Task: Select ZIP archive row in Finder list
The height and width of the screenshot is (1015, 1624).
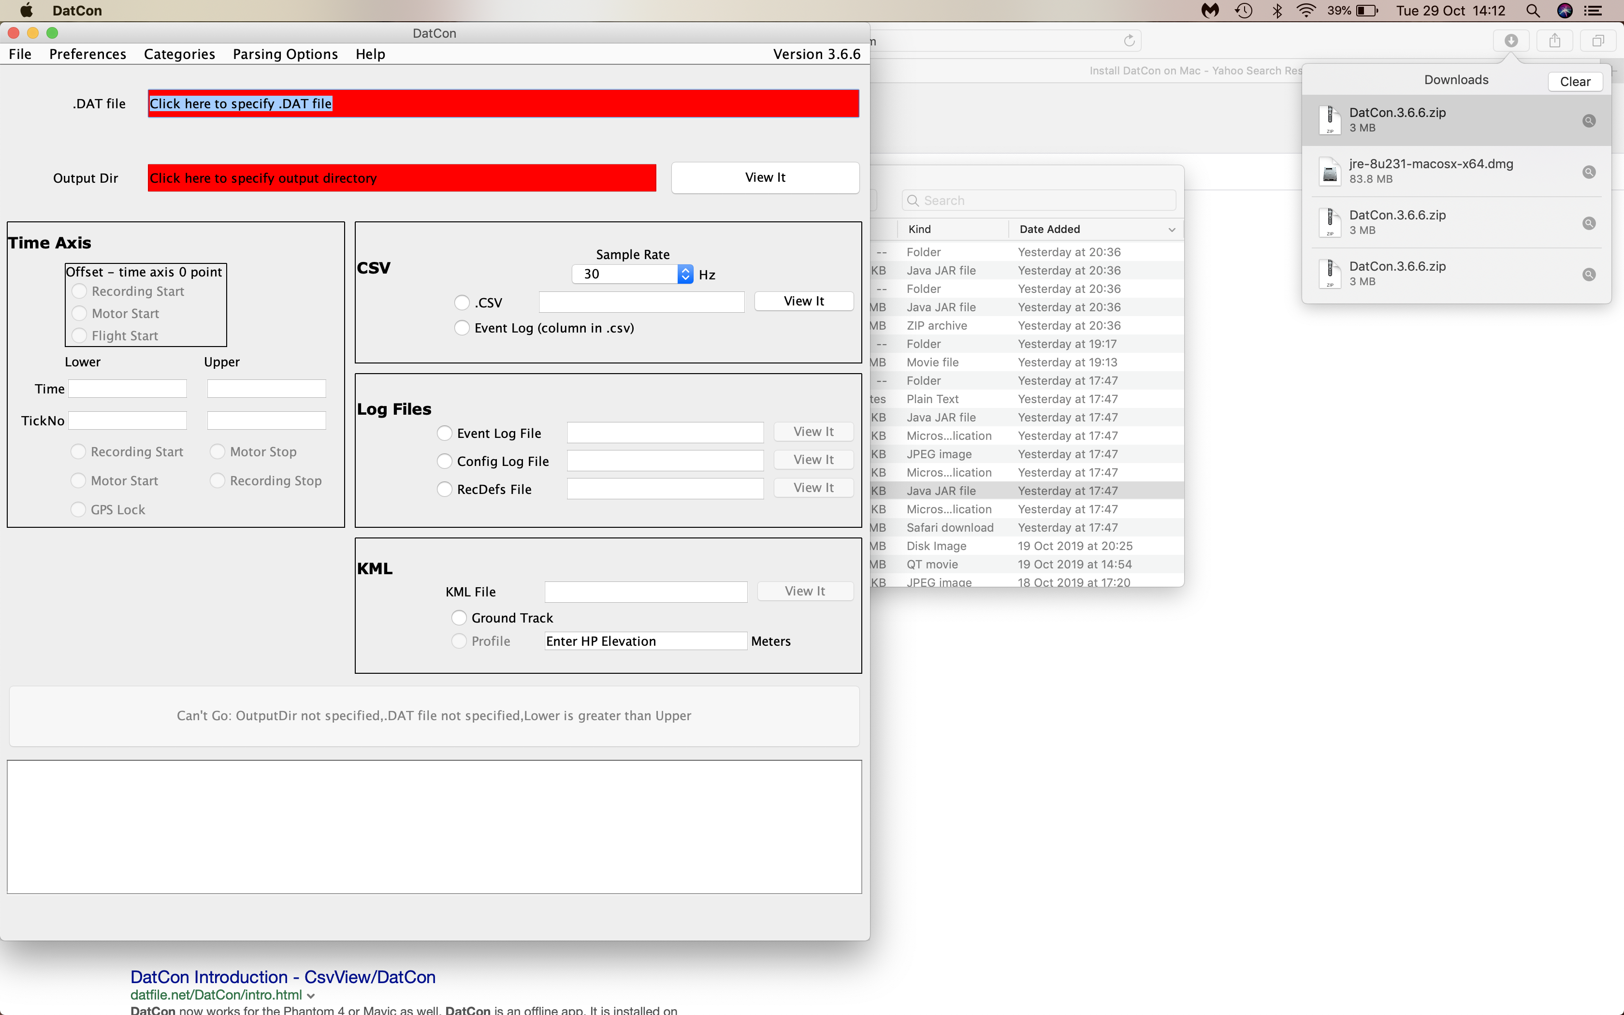Action: pos(1027,326)
